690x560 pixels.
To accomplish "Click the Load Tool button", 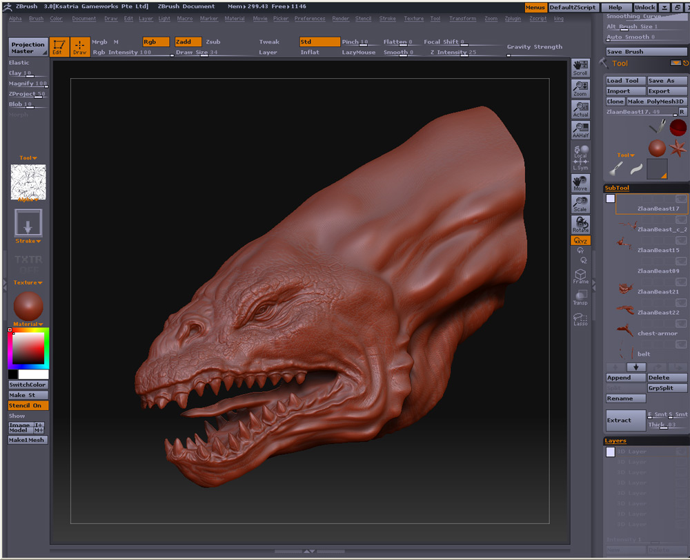I will [x=626, y=81].
